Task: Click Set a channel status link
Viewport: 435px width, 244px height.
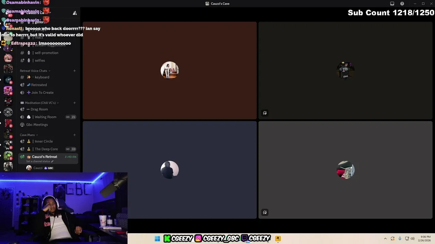Action: [x=40, y=161]
